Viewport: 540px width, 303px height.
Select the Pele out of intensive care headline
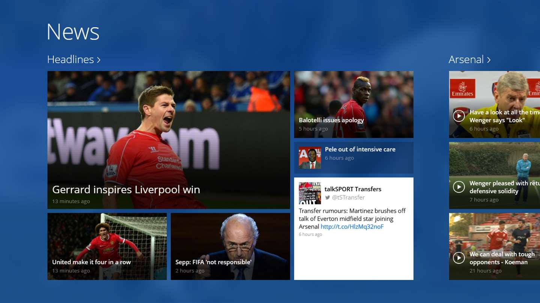coord(360,149)
